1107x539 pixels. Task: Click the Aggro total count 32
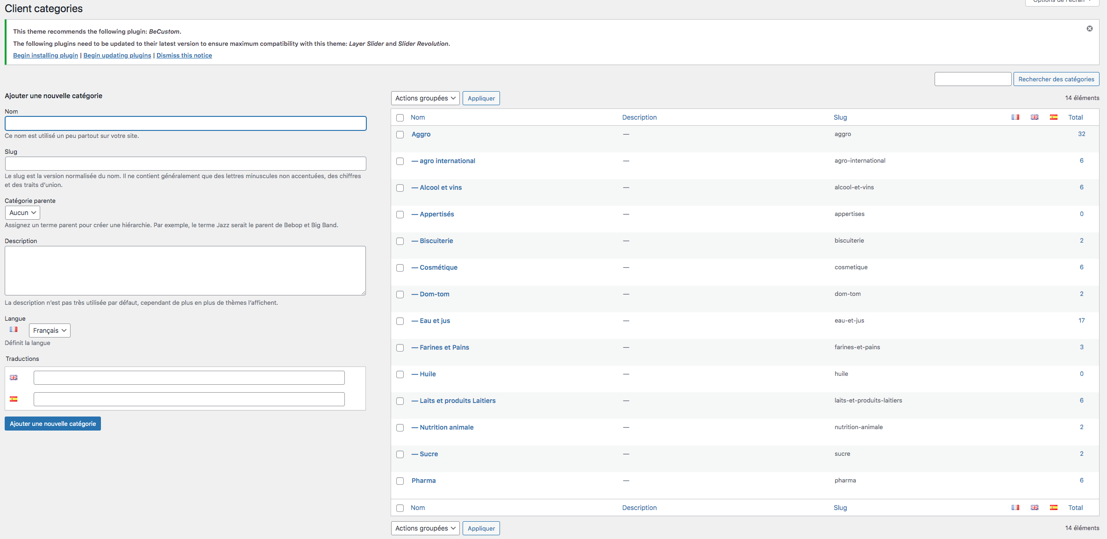click(1081, 134)
